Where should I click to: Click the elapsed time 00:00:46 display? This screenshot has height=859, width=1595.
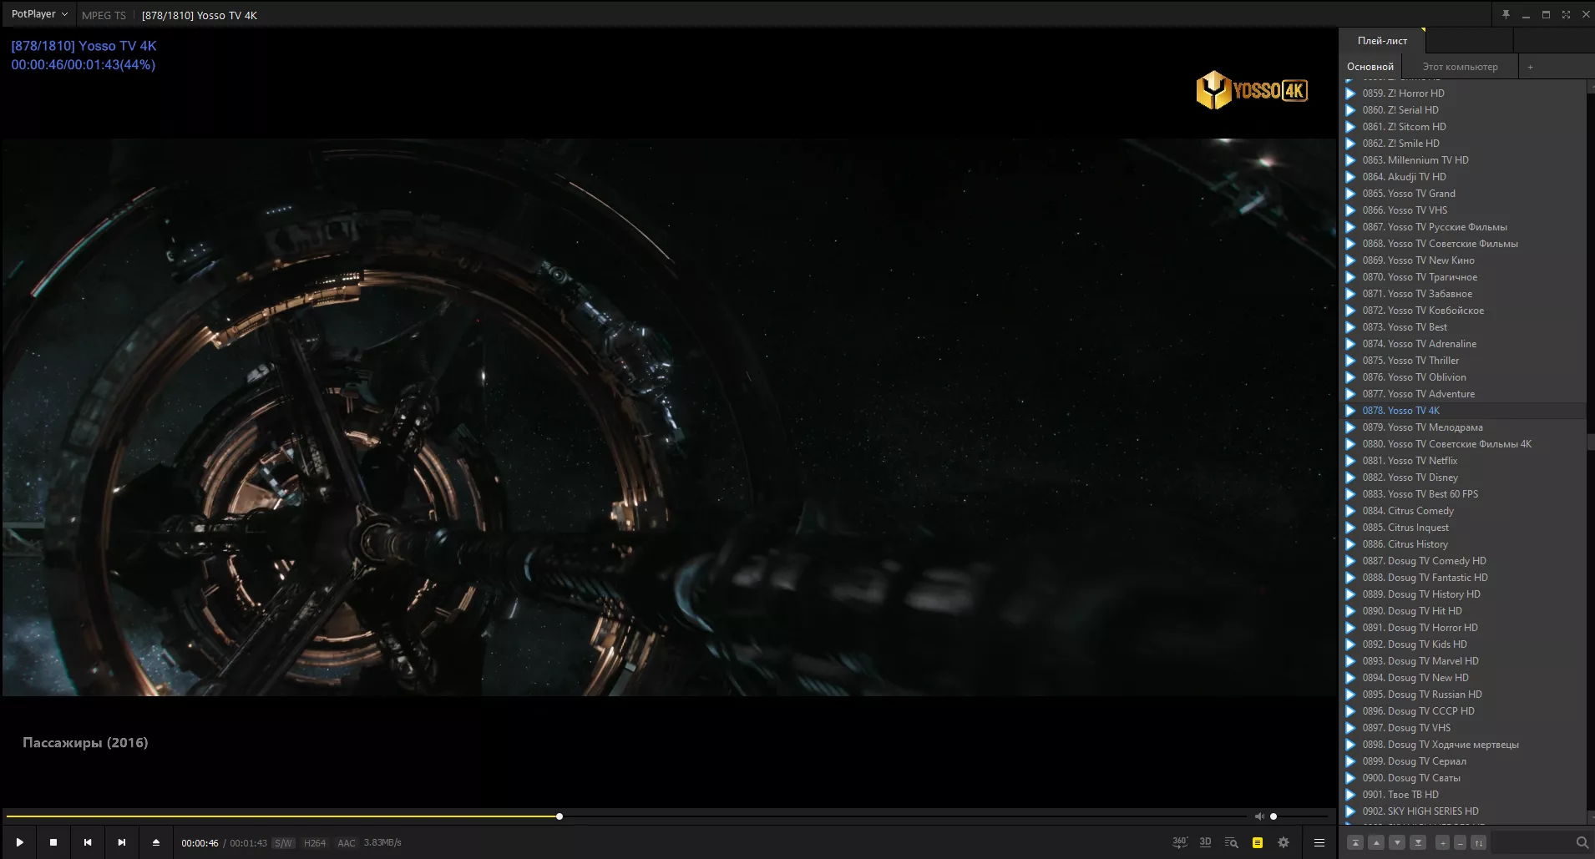pos(200,843)
